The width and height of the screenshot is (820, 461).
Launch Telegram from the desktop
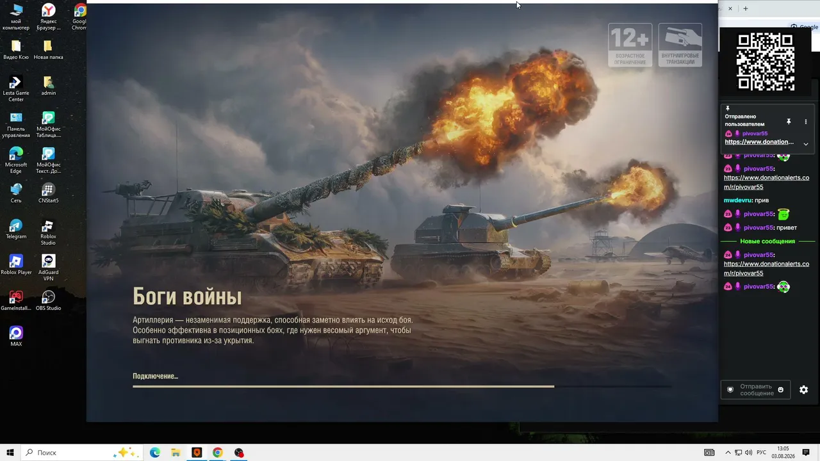(16, 229)
